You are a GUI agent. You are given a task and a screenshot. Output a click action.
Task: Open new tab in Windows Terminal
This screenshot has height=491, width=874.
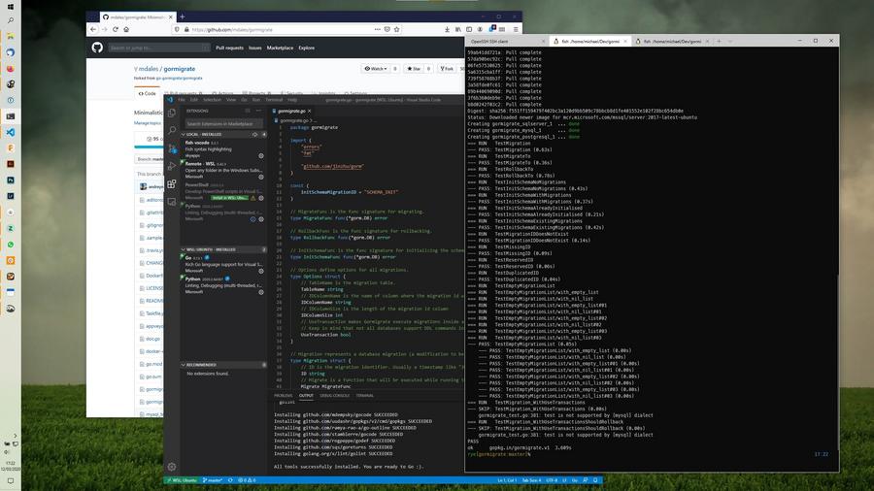719,41
